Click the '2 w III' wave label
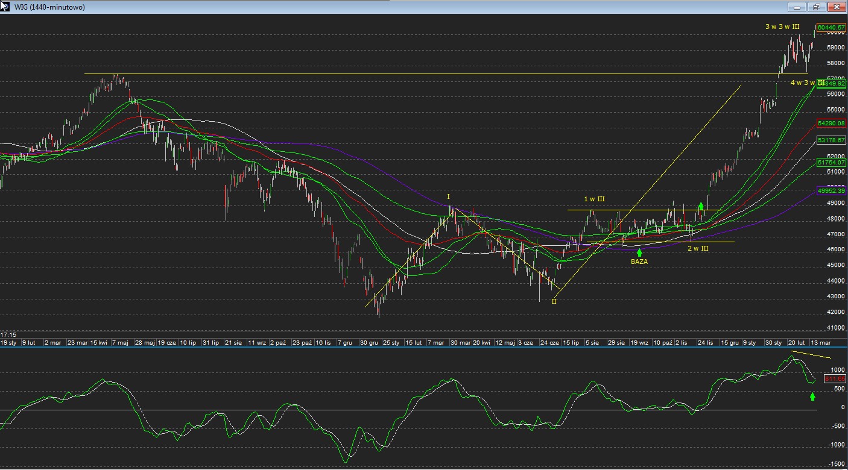This screenshot has height=470, width=848. tap(698, 248)
